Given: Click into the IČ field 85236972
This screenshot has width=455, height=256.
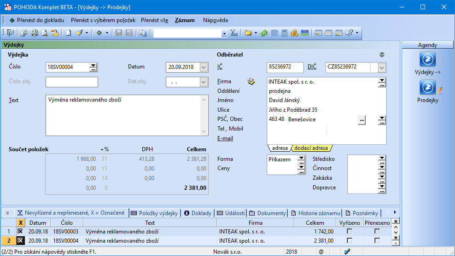Looking at the screenshot, I should [285, 68].
